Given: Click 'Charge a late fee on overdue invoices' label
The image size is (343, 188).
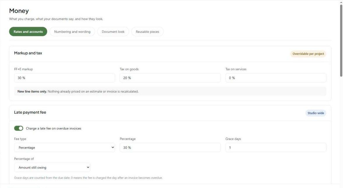Looking at the screenshot, I should tap(54, 129).
